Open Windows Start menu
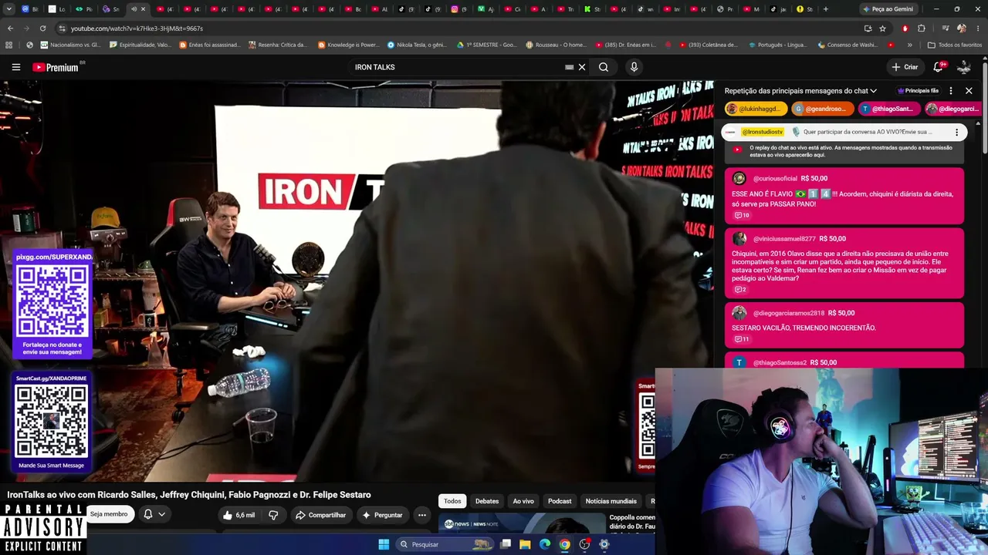This screenshot has width=988, height=555. (x=384, y=544)
